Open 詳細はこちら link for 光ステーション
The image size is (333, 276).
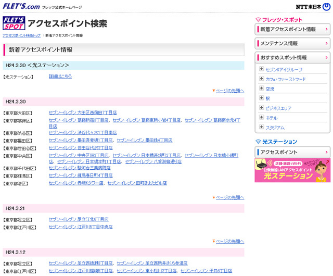60,76
